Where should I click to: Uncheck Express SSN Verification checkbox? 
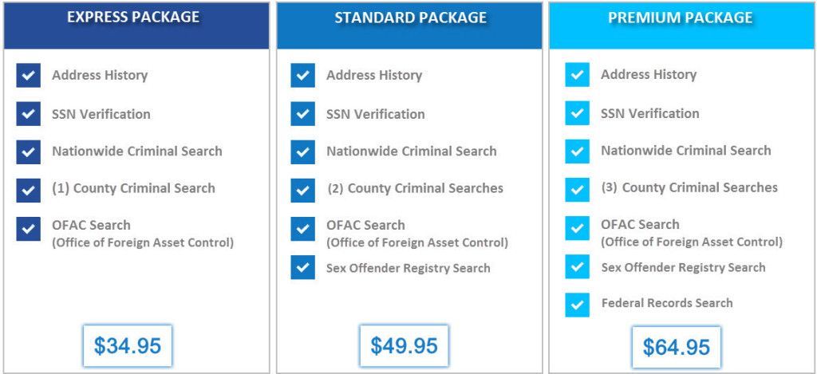[29, 114]
